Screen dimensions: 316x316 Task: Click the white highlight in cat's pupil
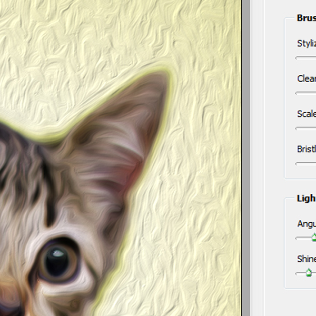coord(58,253)
